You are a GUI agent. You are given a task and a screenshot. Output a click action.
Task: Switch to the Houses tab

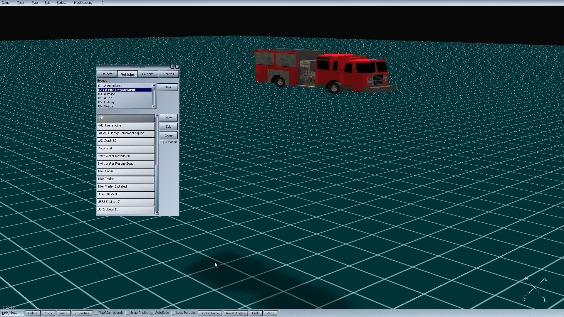point(168,74)
